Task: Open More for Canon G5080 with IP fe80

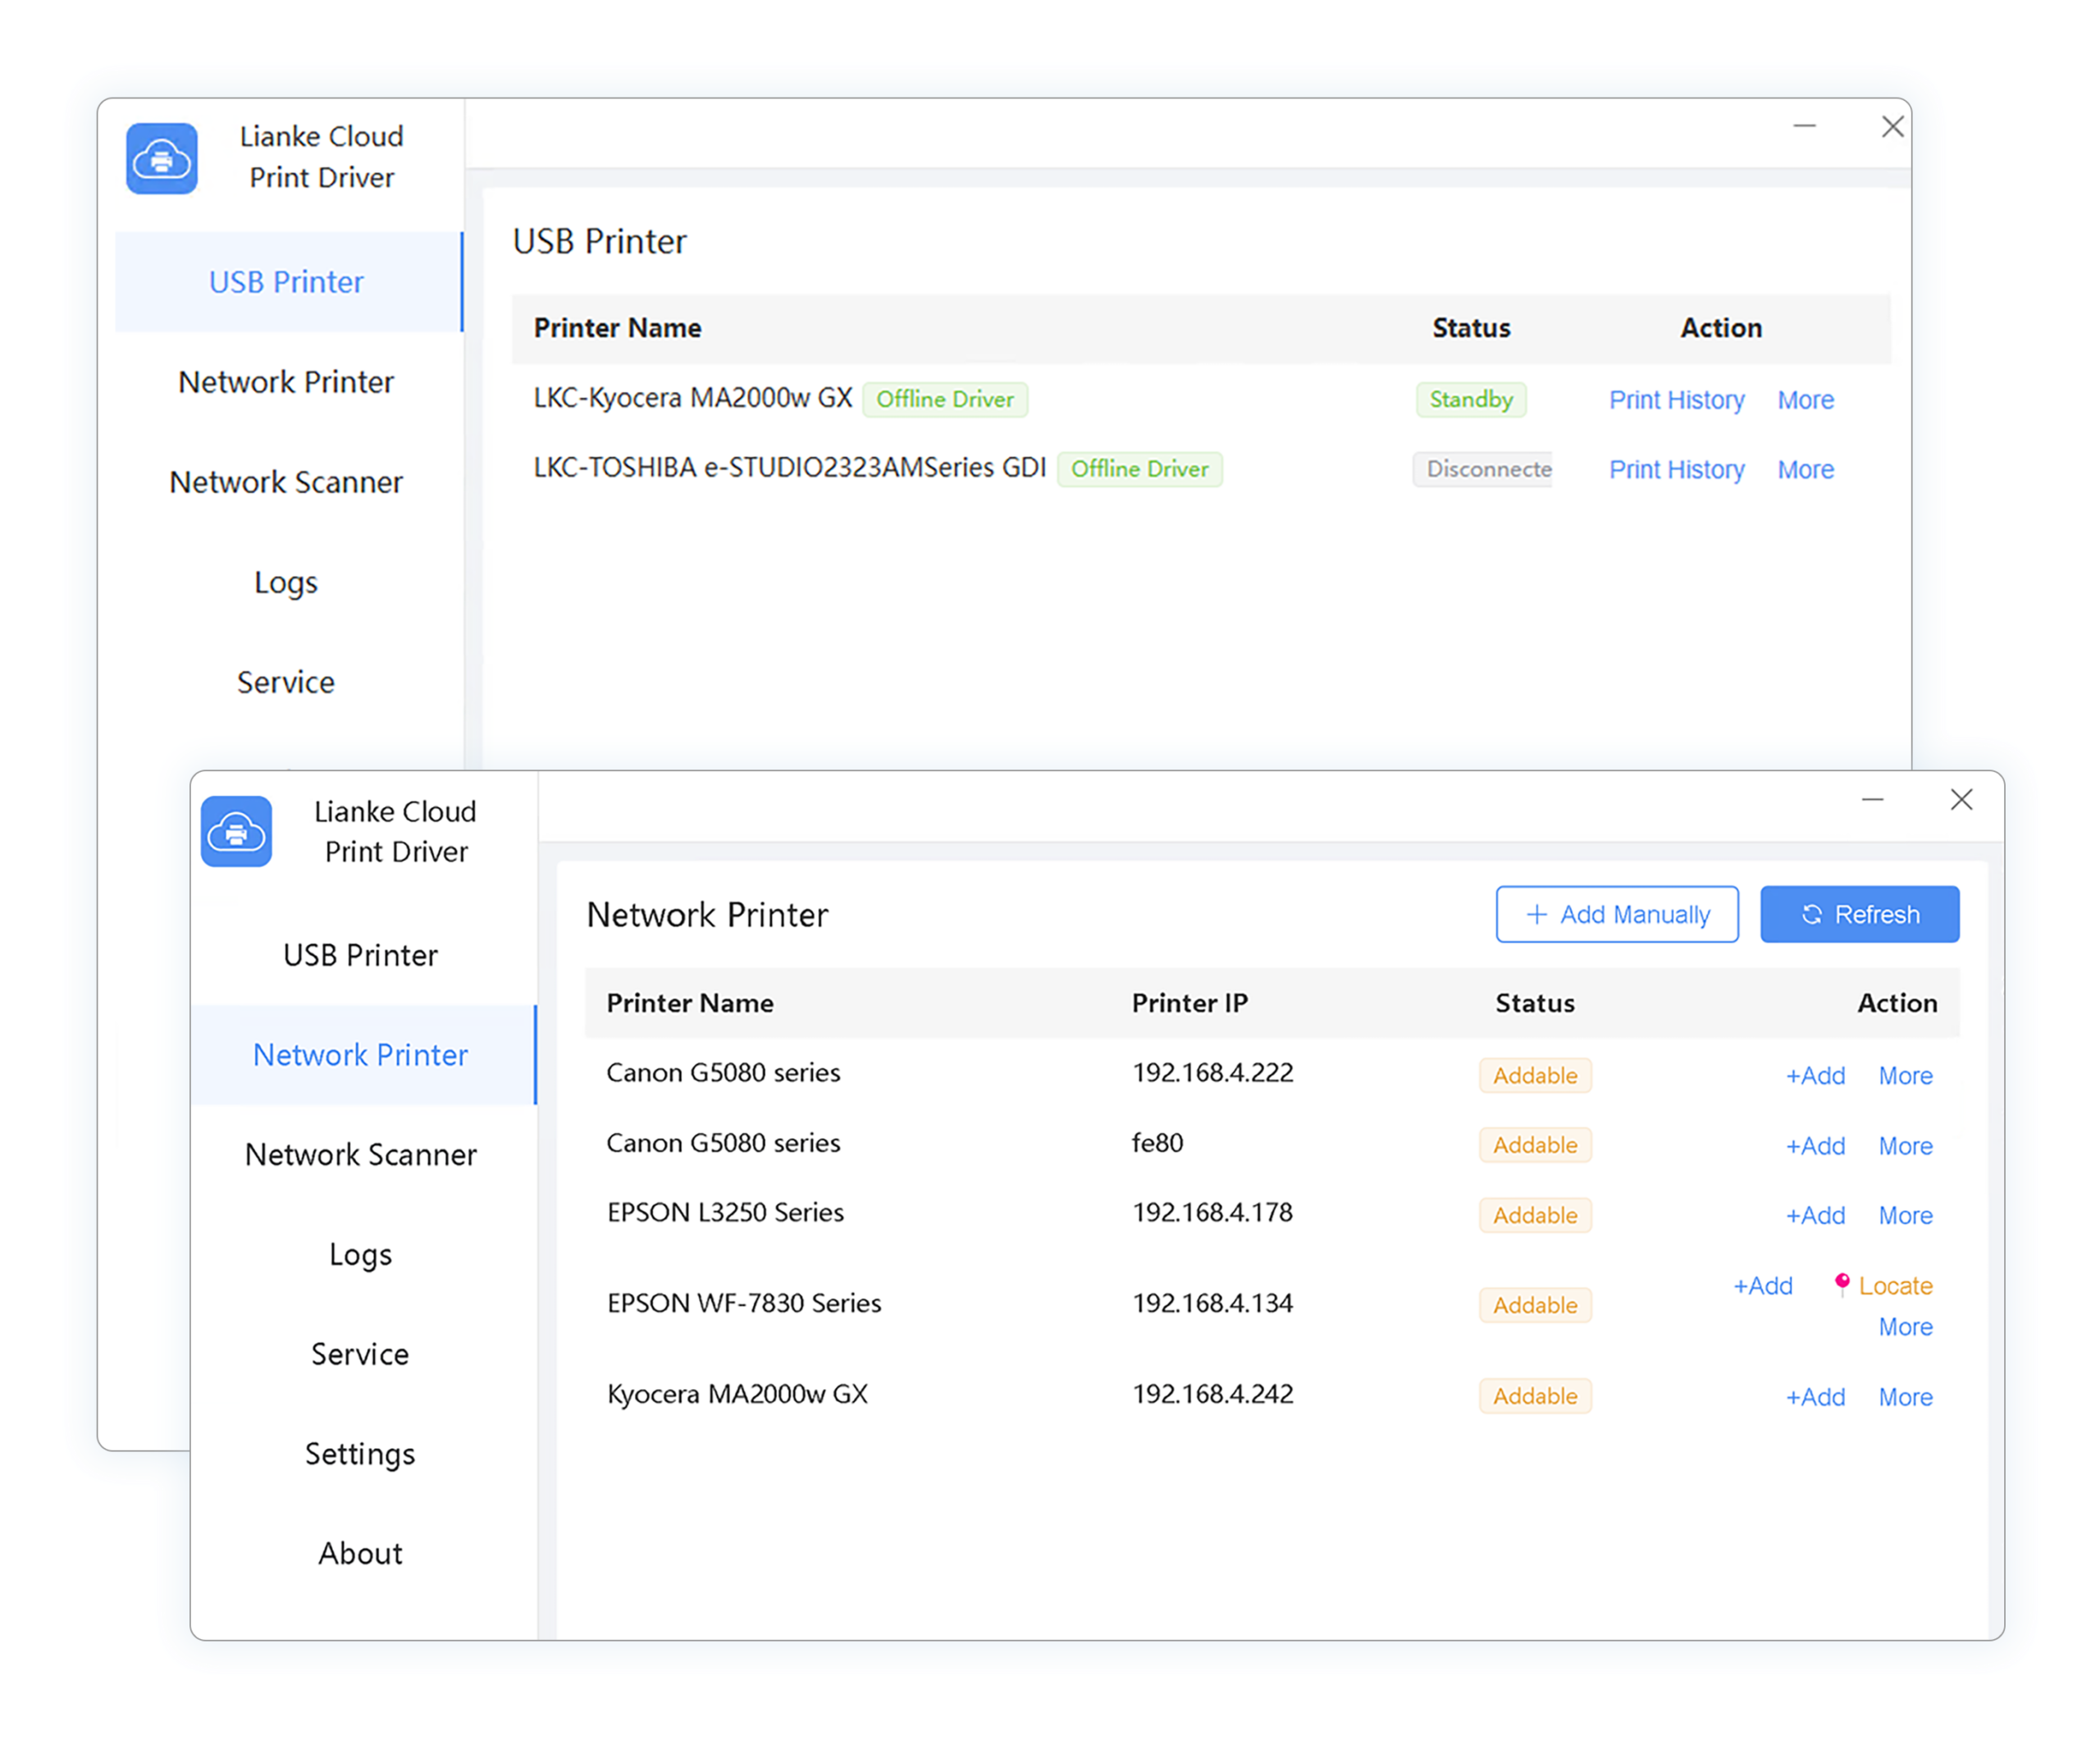Action: point(1905,1146)
